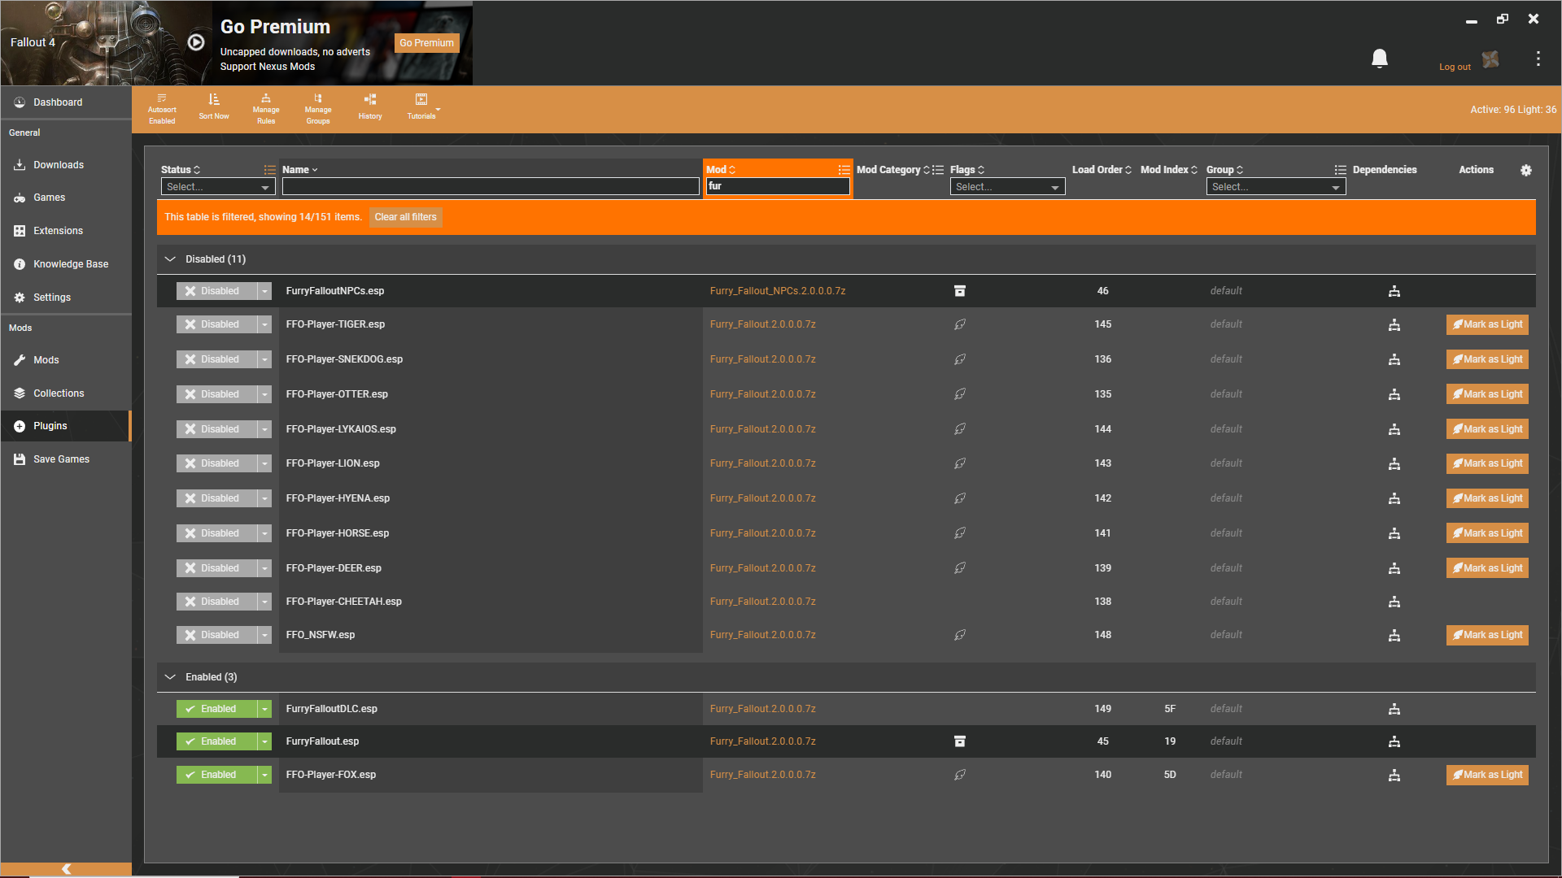This screenshot has height=878, width=1562.
Task: Click the Name filter input field
Action: (x=491, y=187)
